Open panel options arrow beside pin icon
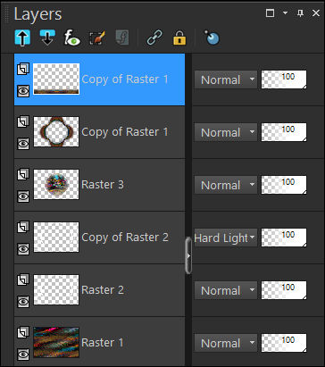The image size is (325, 367). tap(285, 13)
